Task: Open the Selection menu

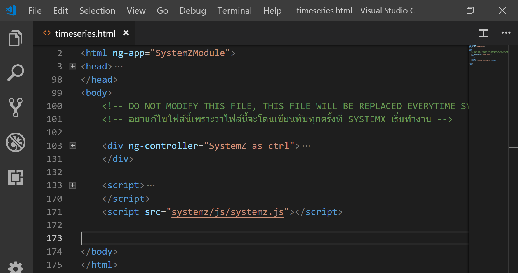Action: (97, 11)
